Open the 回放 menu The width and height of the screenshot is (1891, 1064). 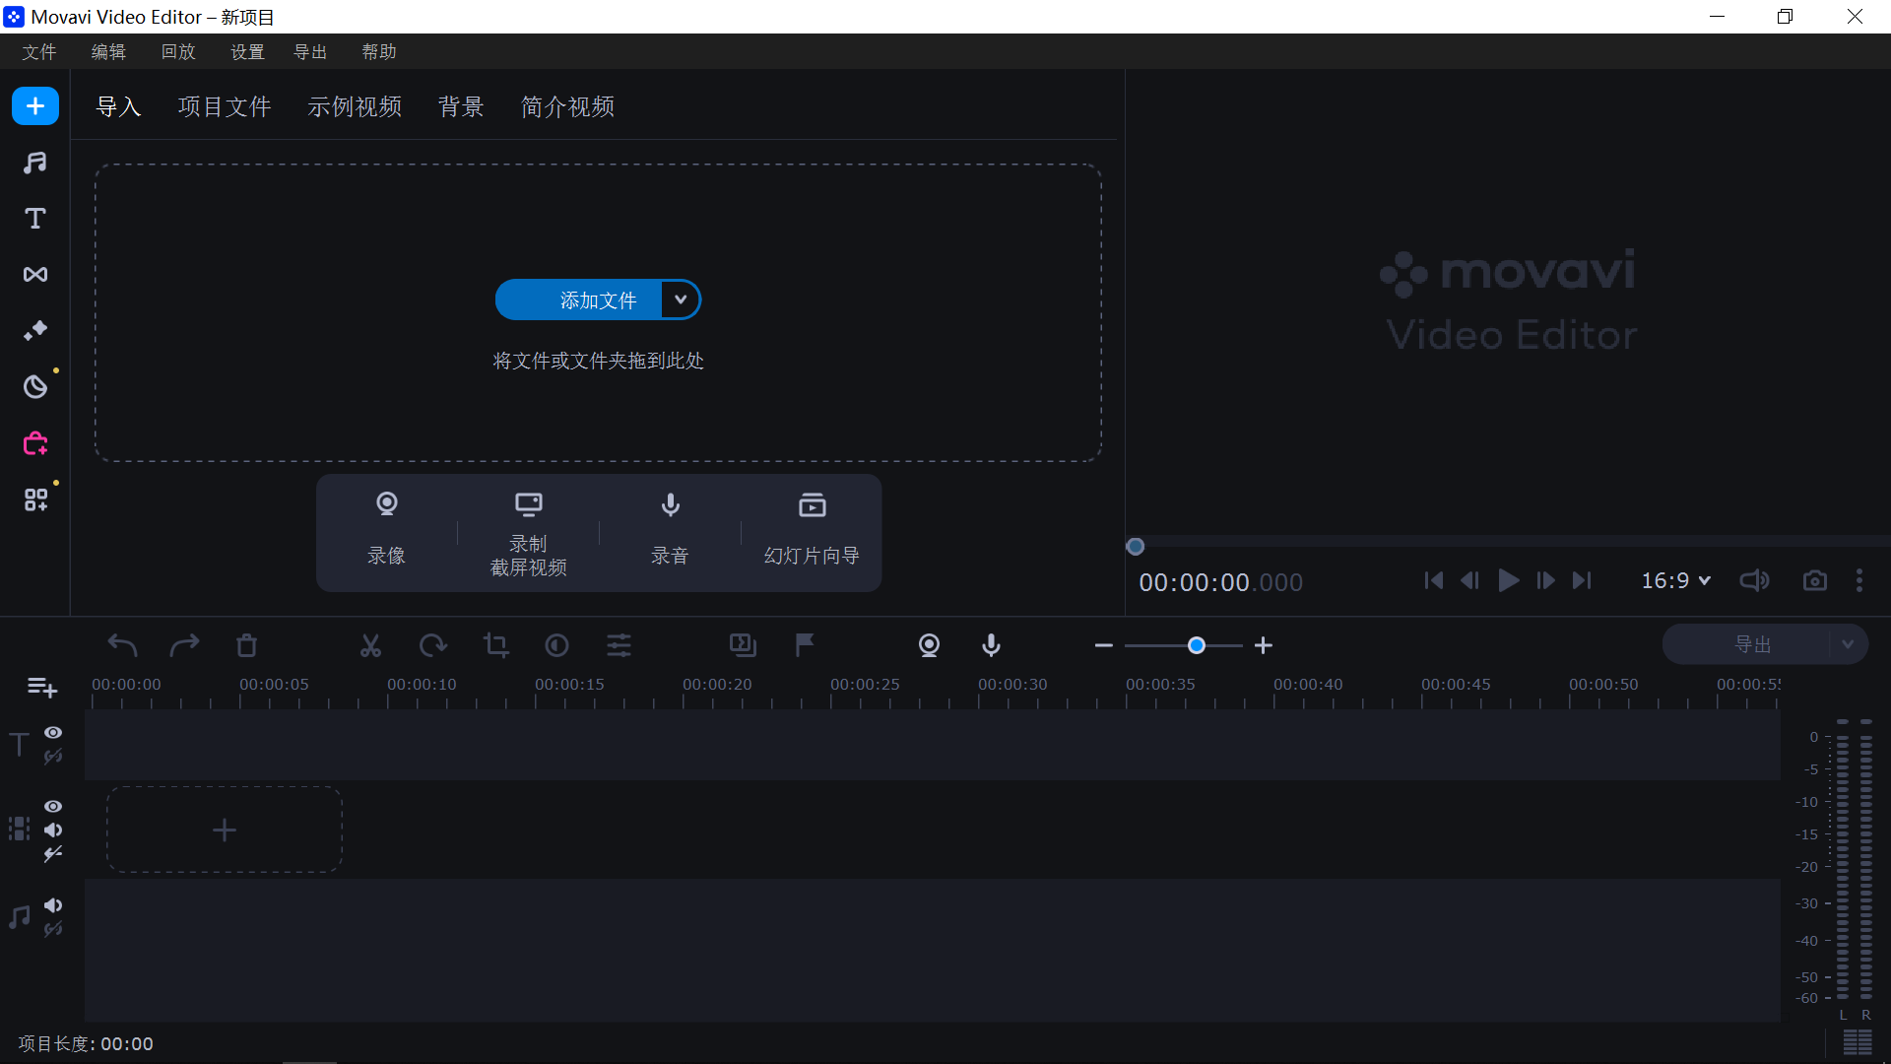pos(178,52)
